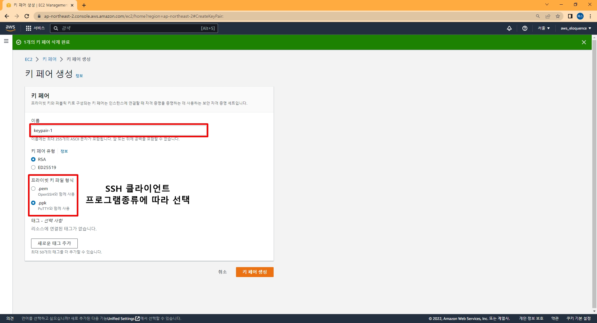Open the AWS services grid menu

point(28,28)
